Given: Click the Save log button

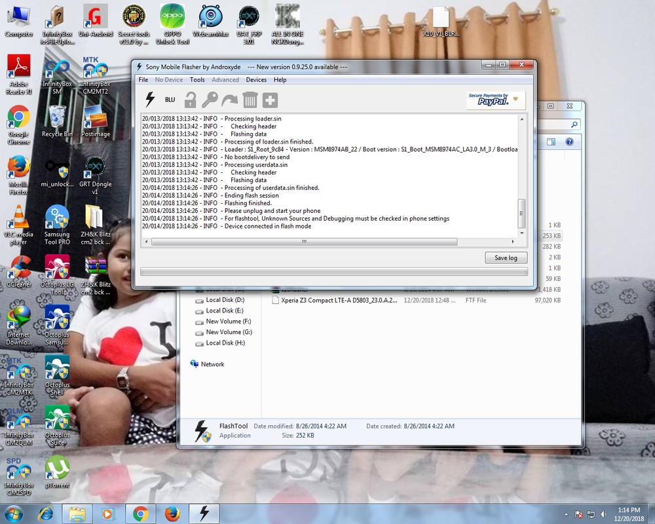Looking at the screenshot, I should coord(506,258).
